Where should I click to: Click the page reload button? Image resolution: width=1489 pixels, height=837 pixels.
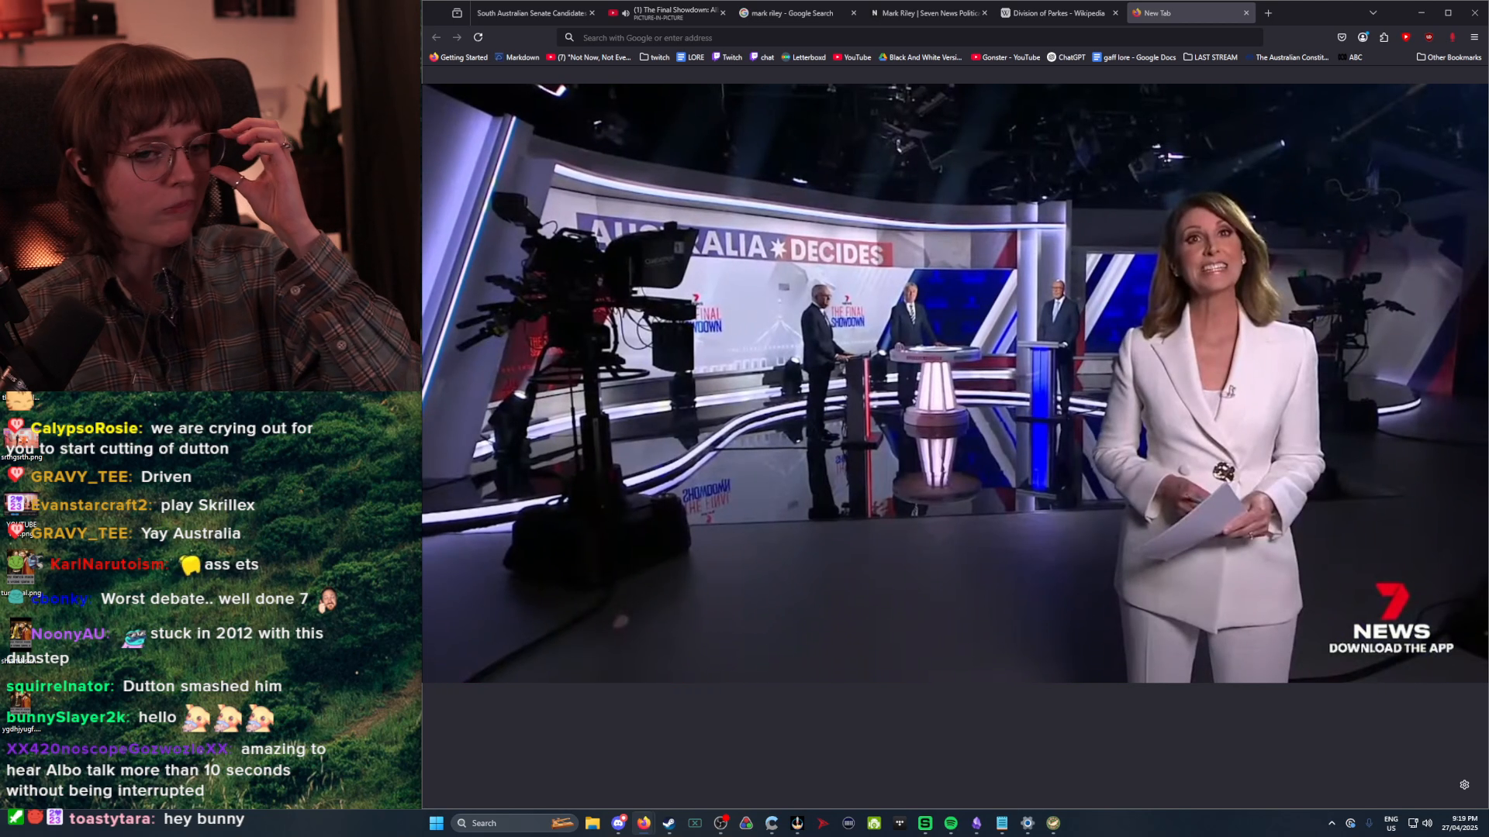coord(478,37)
